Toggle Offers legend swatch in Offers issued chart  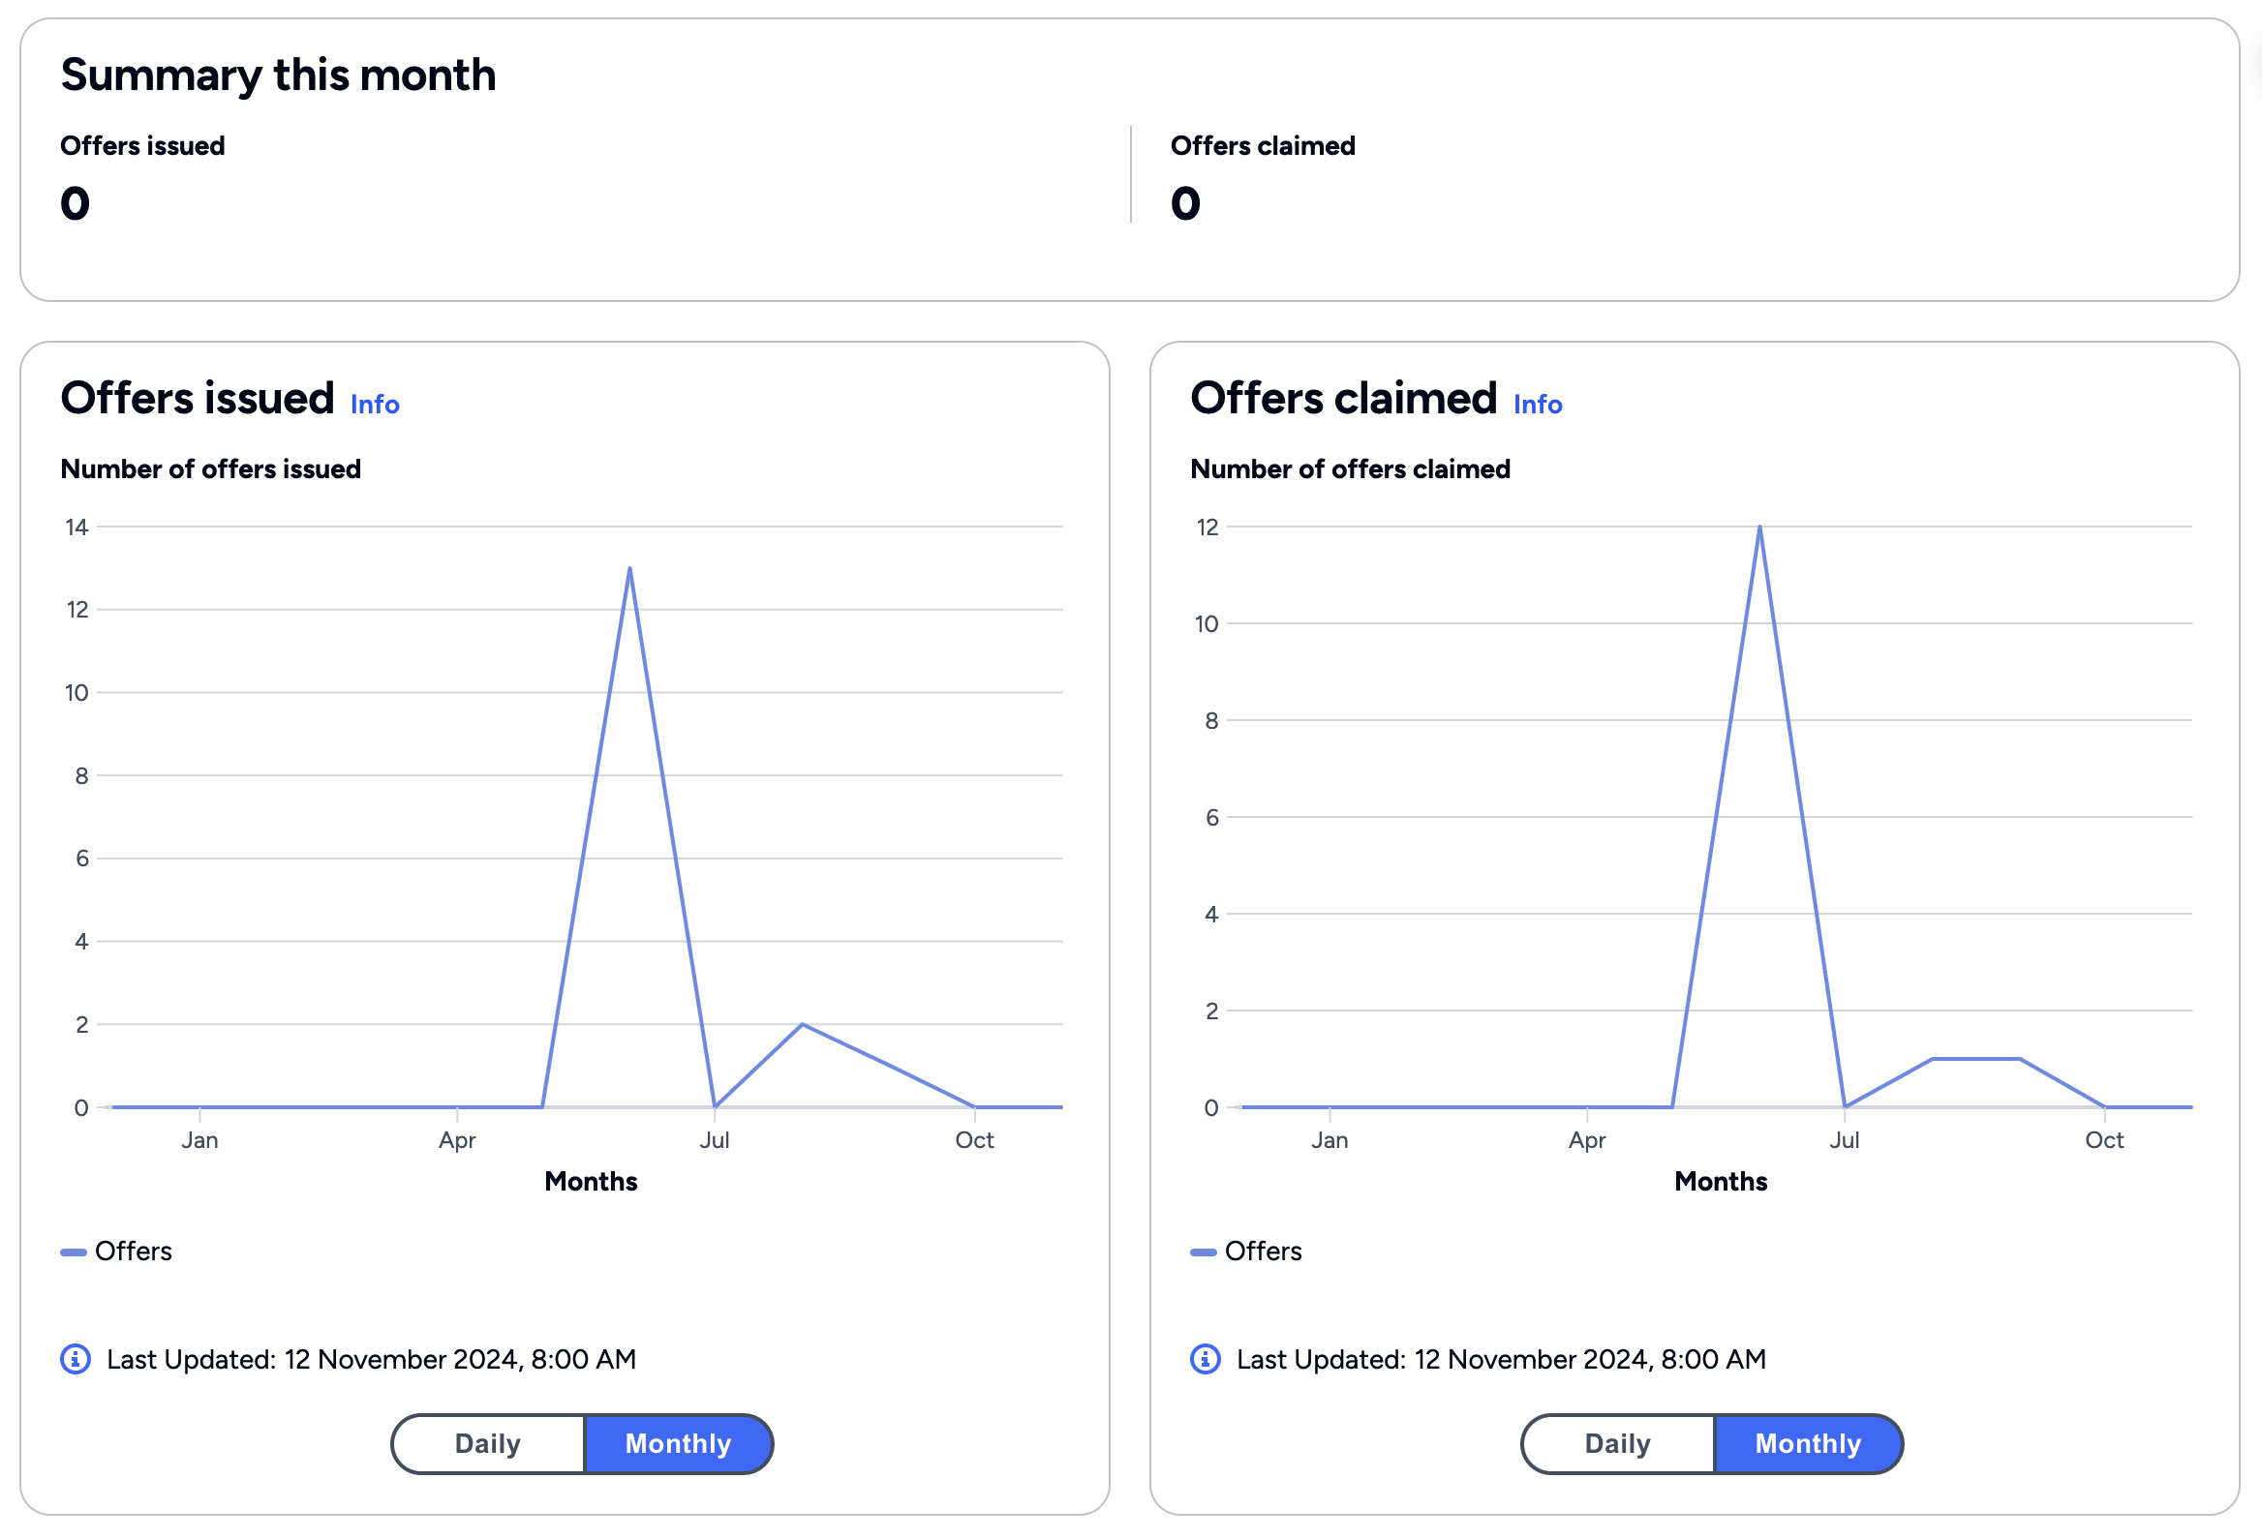[74, 1252]
